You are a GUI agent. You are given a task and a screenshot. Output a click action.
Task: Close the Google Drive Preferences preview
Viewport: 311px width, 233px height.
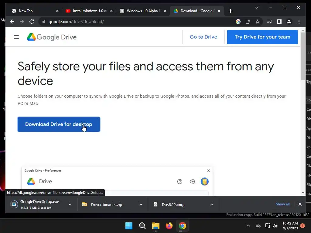208,171
